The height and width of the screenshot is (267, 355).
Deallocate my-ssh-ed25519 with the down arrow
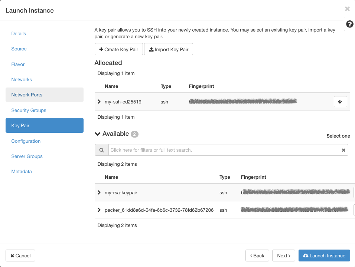coord(340,102)
